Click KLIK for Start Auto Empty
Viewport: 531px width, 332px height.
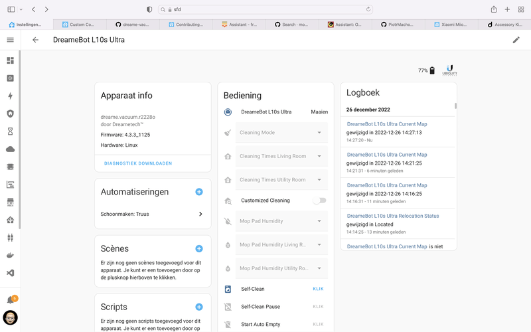318,324
